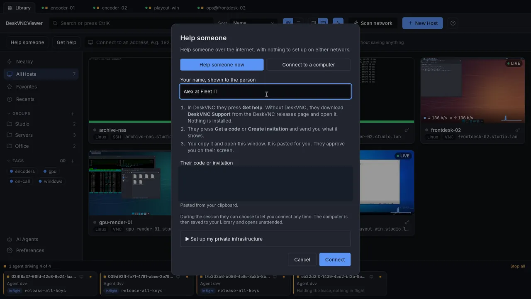531x299 pixels.
Task: Open Nearby hosts in the sidebar
Action: (41, 61)
